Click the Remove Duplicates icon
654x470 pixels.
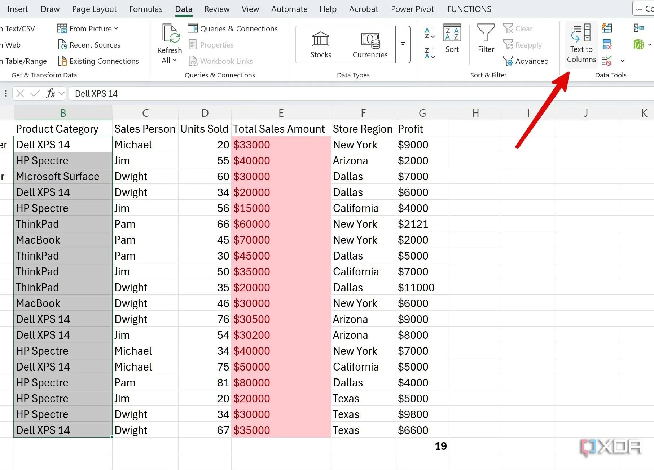pos(607,45)
